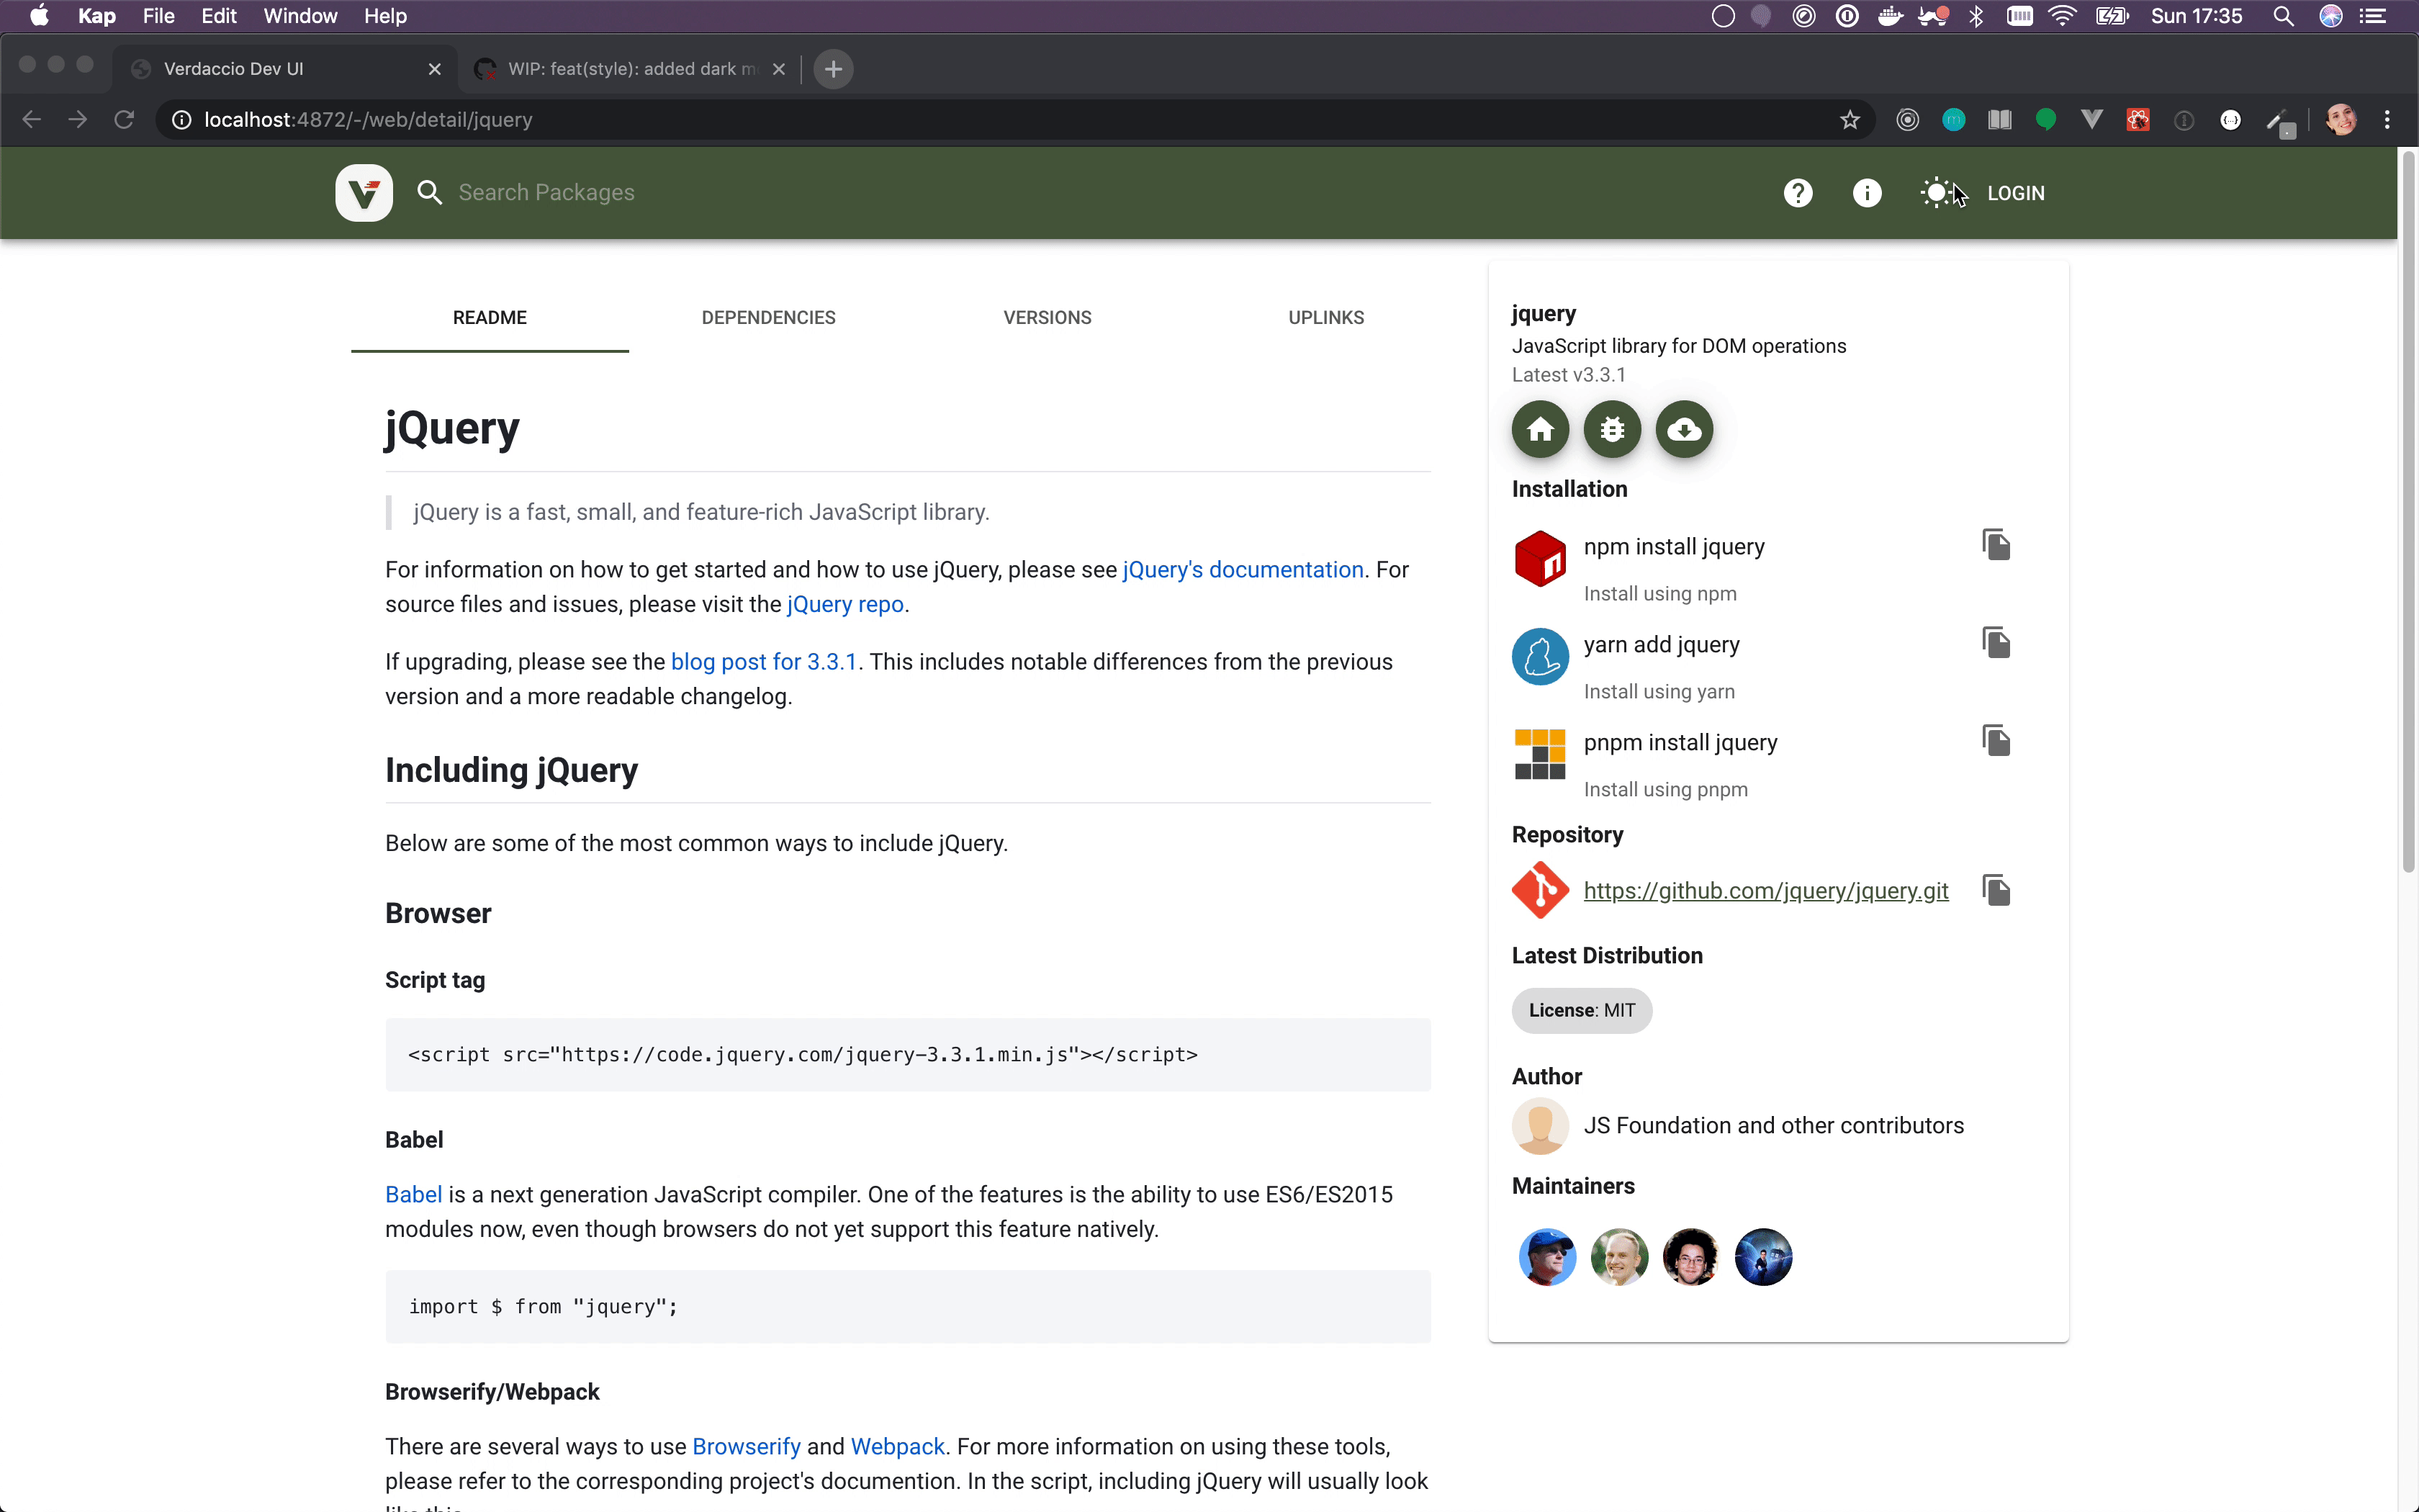2419x1512 pixels.
Task: Click the Verdaccio logo
Action: pyautogui.click(x=364, y=193)
